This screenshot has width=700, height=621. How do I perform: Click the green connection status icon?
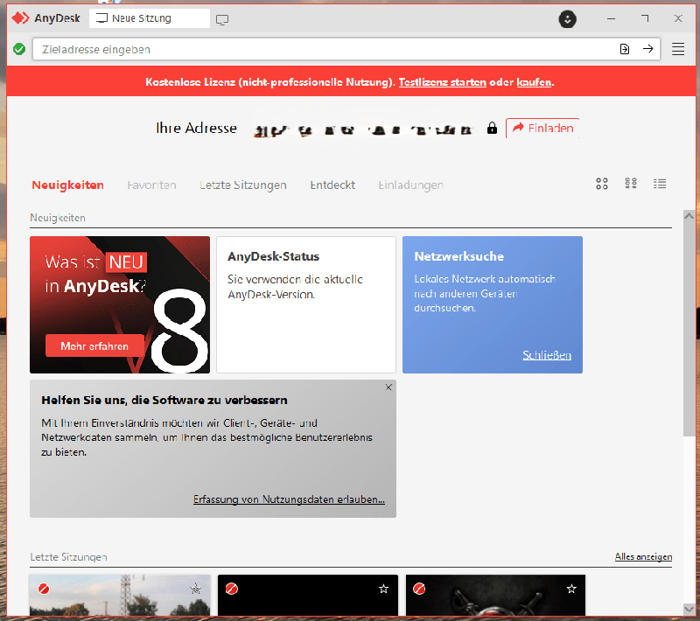[19, 49]
